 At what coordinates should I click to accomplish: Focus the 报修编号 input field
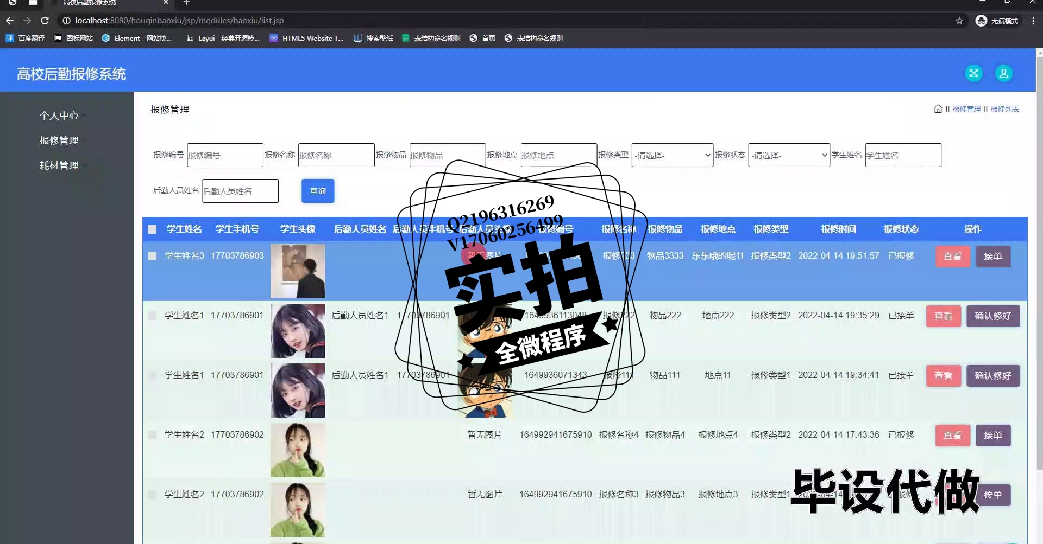tap(225, 155)
